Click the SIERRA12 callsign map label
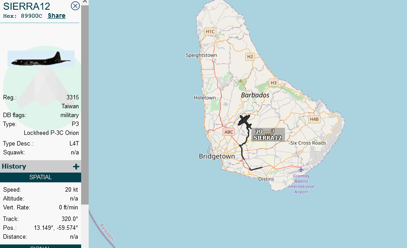Screen dimensions: 407x248 tap(268, 138)
